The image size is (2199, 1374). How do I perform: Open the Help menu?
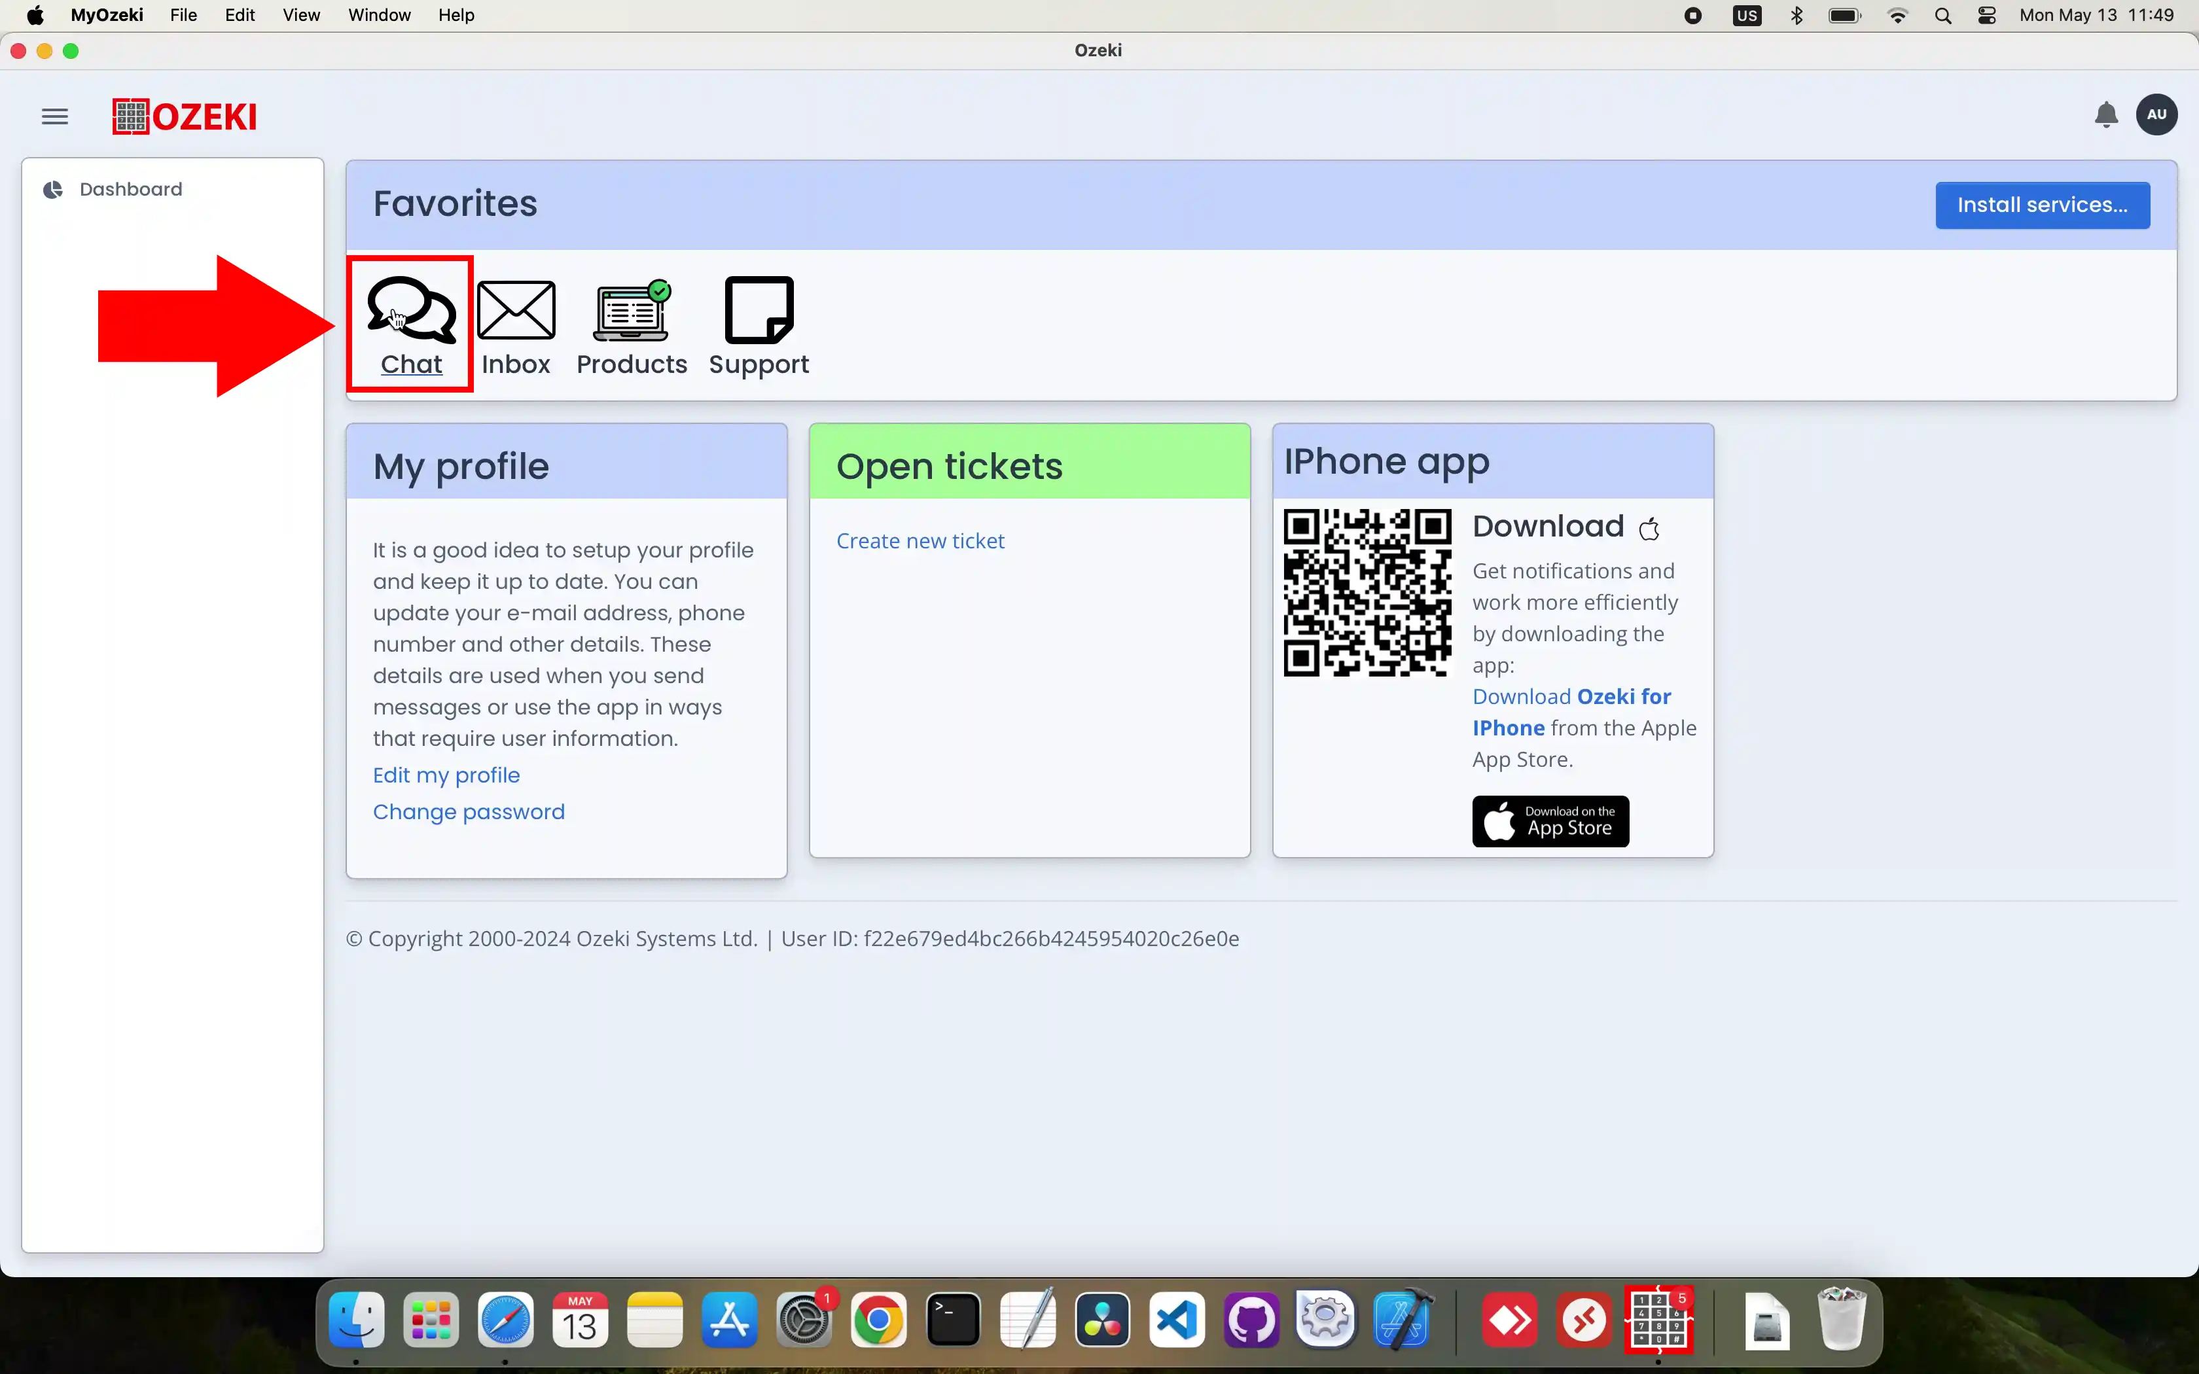coord(456,16)
